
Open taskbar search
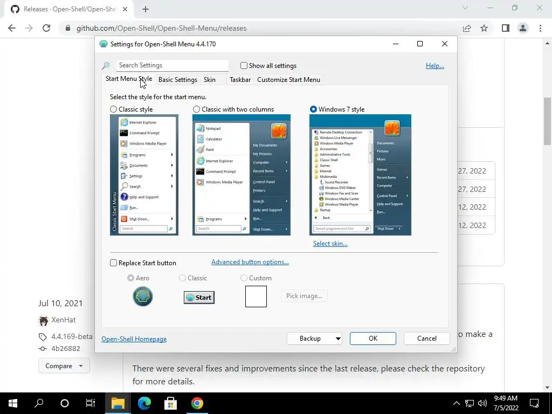(39, 403)
